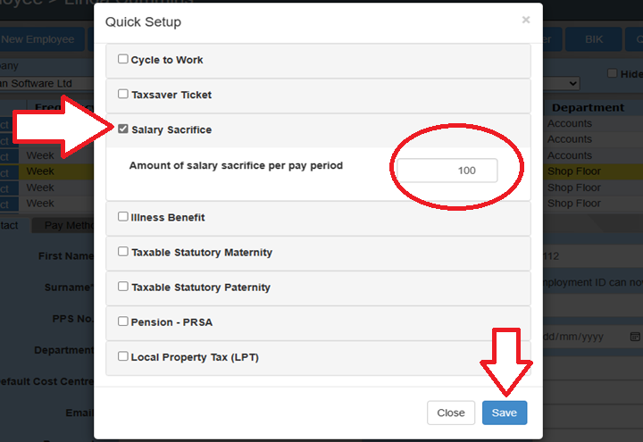
Task: Toggle the Hide checkbox at top right
Action: [x=612, y=73]
